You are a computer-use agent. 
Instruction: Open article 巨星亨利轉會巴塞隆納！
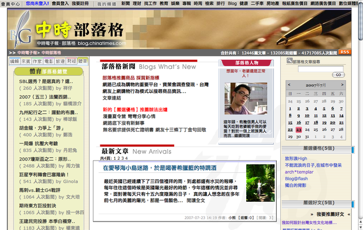[44, 175]
